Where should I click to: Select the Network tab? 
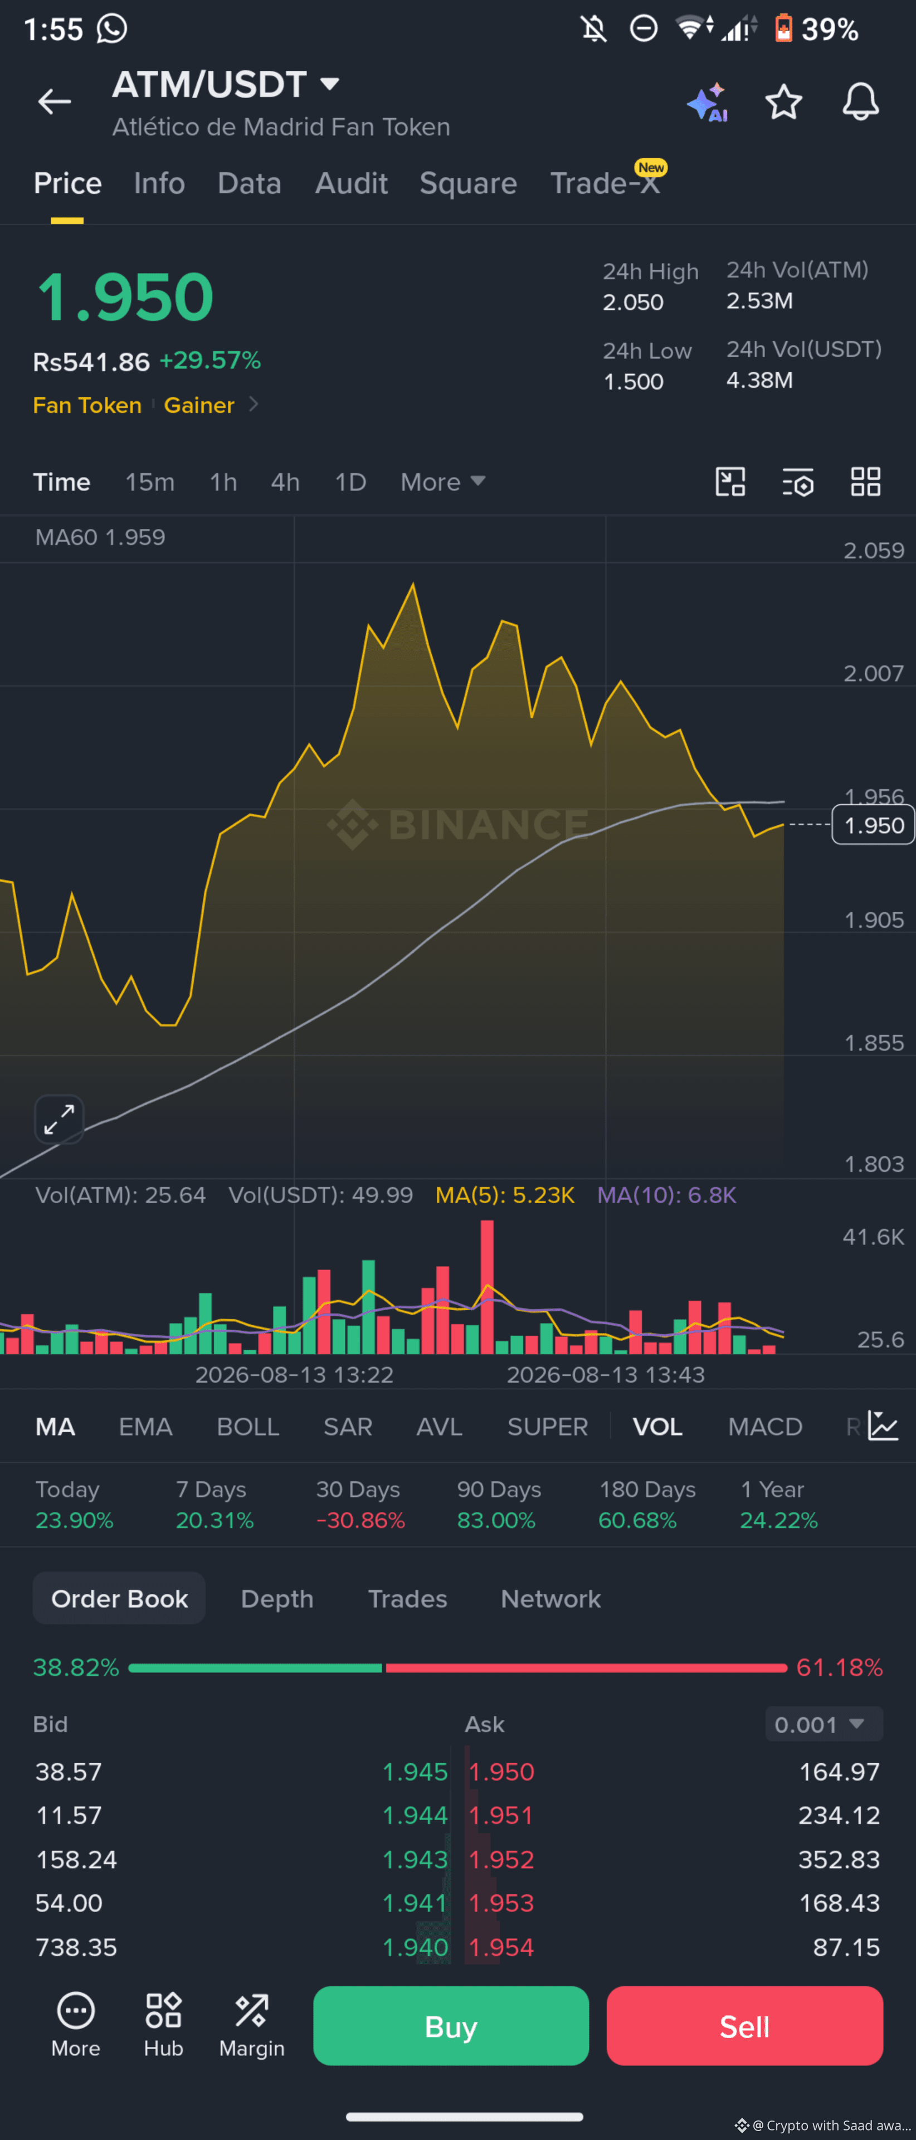click(550, 1598)
